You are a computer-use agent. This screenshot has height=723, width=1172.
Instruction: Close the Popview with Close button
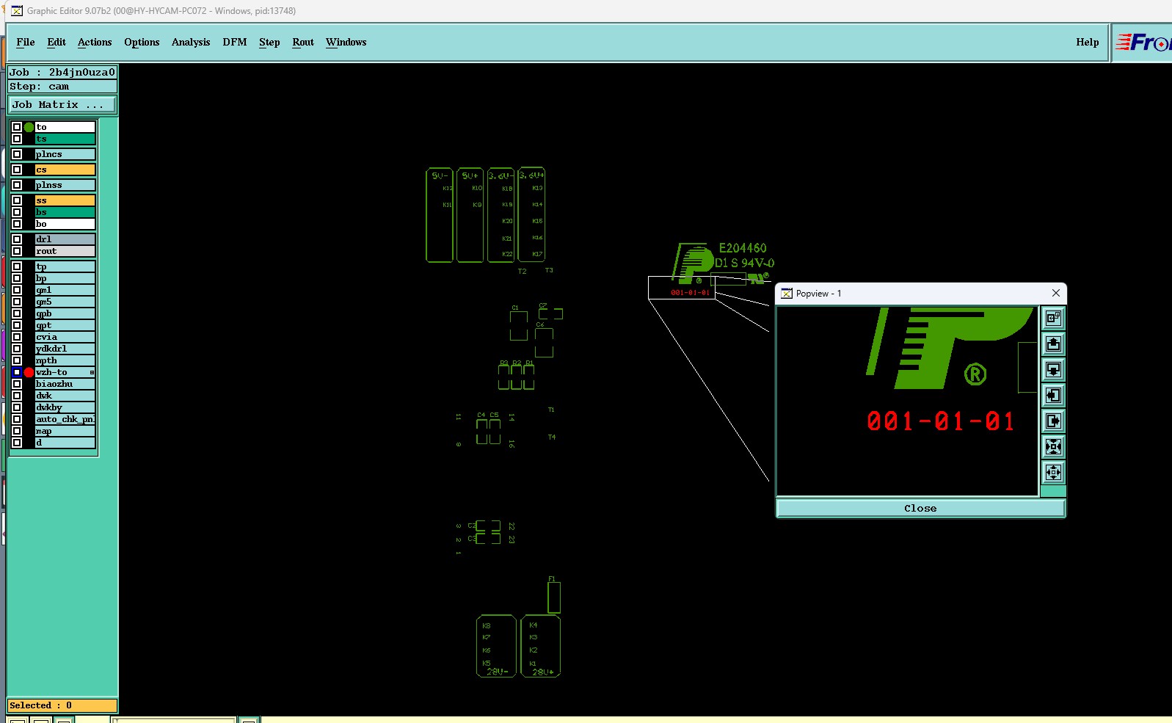920,508
